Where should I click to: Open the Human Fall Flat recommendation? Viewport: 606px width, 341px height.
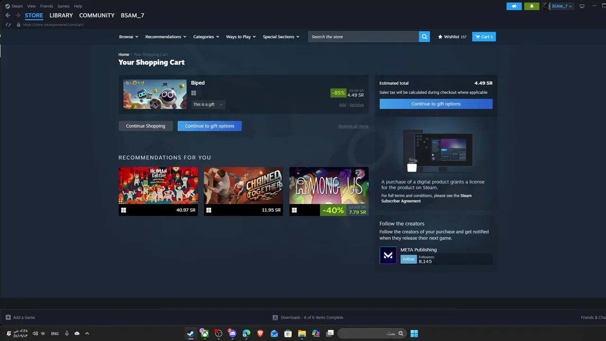(x=158, y=191)
